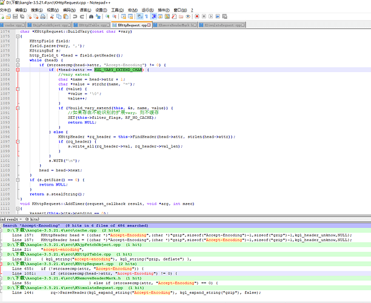Create a new file via toolbar icon
This screenshot has width=371, height=303.
(x=2, y=16)
